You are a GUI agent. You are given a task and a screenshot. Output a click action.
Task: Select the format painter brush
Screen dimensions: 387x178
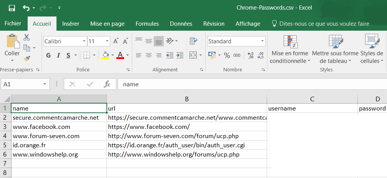tap(27, 58)
